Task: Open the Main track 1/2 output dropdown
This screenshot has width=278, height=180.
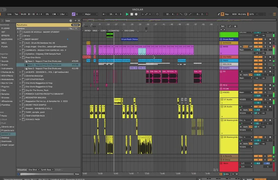Action: point(246,163)
